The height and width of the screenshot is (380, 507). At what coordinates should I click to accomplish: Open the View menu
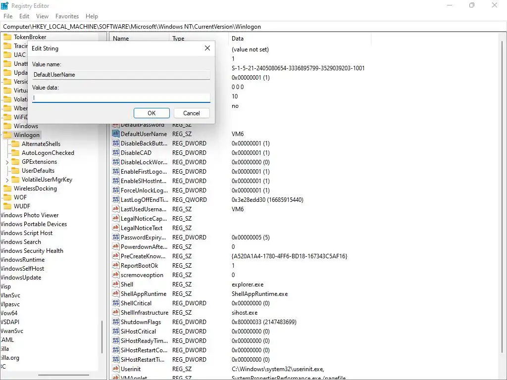(43, 16)
